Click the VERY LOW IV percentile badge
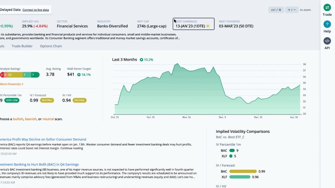 [x=12, y=100]
